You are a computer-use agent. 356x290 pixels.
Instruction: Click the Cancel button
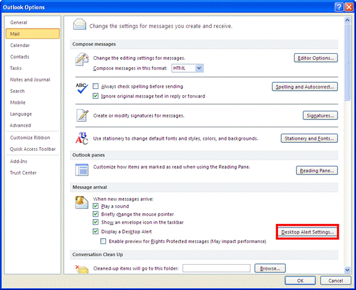(x=336, y=281)
